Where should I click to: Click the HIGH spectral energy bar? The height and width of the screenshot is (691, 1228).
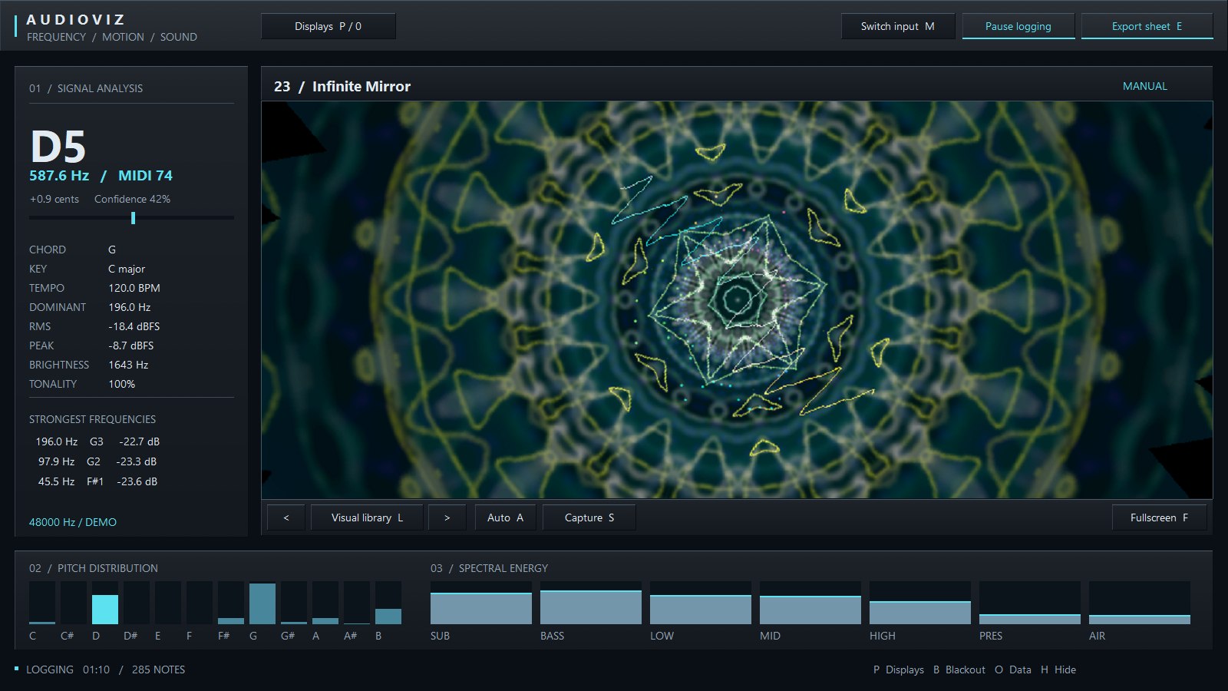(920, 603)
